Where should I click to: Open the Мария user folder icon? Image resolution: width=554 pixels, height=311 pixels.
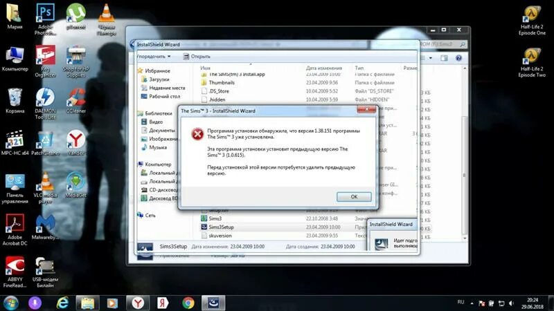tap(15, 17)
